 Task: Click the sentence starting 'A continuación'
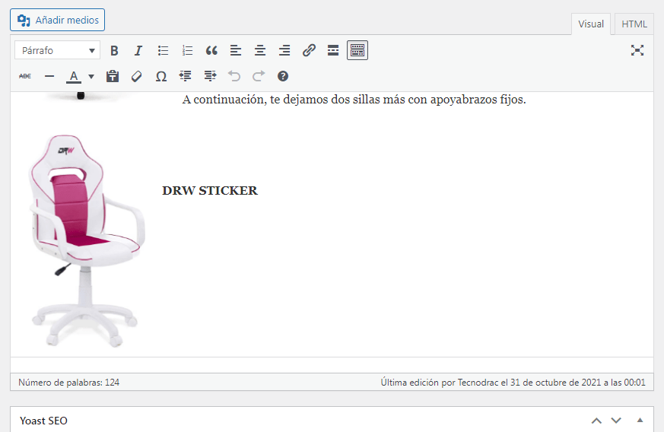click(354, 100)
